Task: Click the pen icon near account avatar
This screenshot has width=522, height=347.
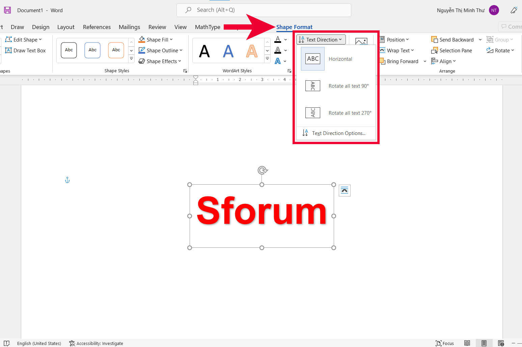Action: pyautogui.click(x=514, y=10)
